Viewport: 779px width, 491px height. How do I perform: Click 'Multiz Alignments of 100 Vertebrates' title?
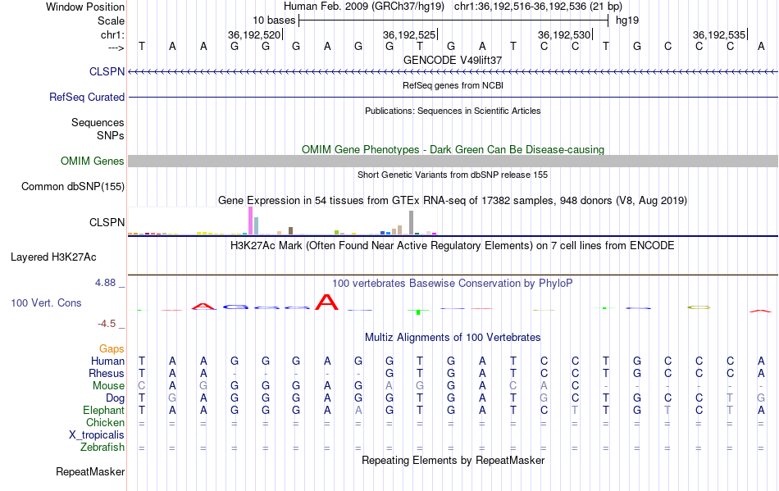[x=453, y=337]
